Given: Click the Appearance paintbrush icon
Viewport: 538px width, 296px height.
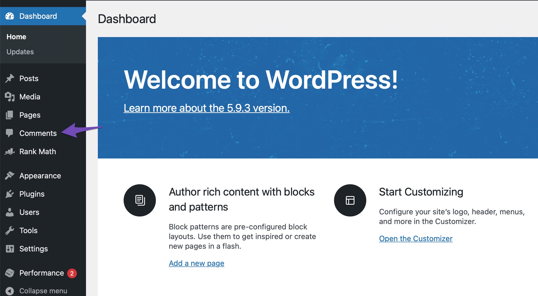Looking at the screenshot, I should coord(9,176).
